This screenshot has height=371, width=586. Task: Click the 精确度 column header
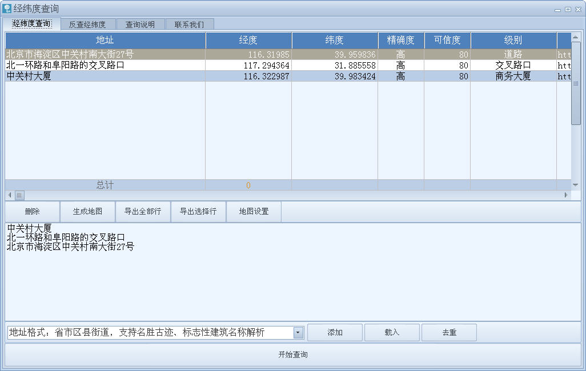click(401, 41)
